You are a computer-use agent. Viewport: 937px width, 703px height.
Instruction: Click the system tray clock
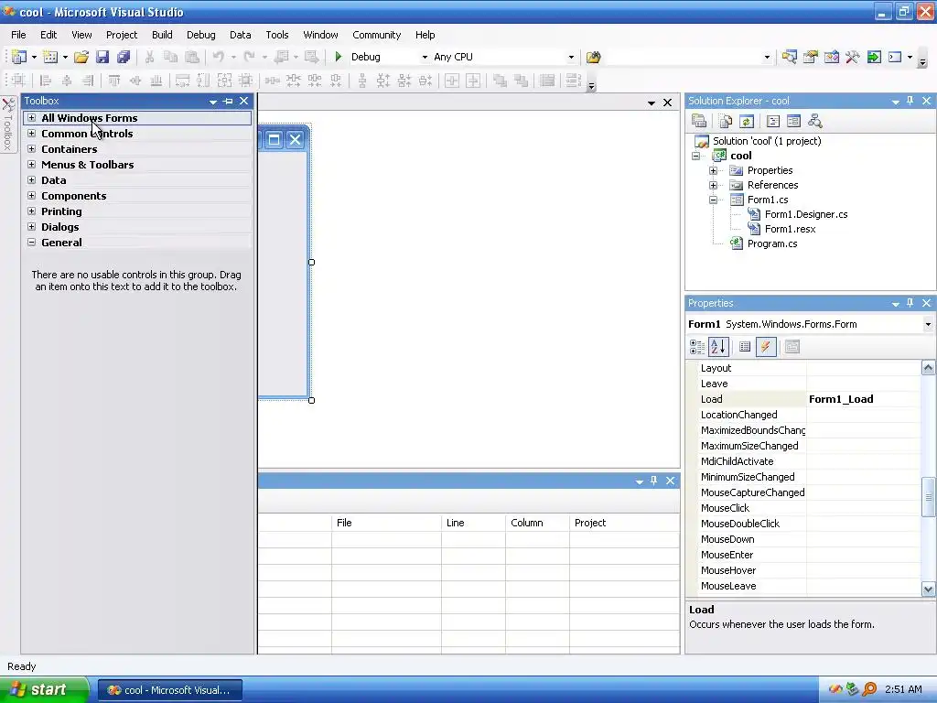click(x=903, y=689)
